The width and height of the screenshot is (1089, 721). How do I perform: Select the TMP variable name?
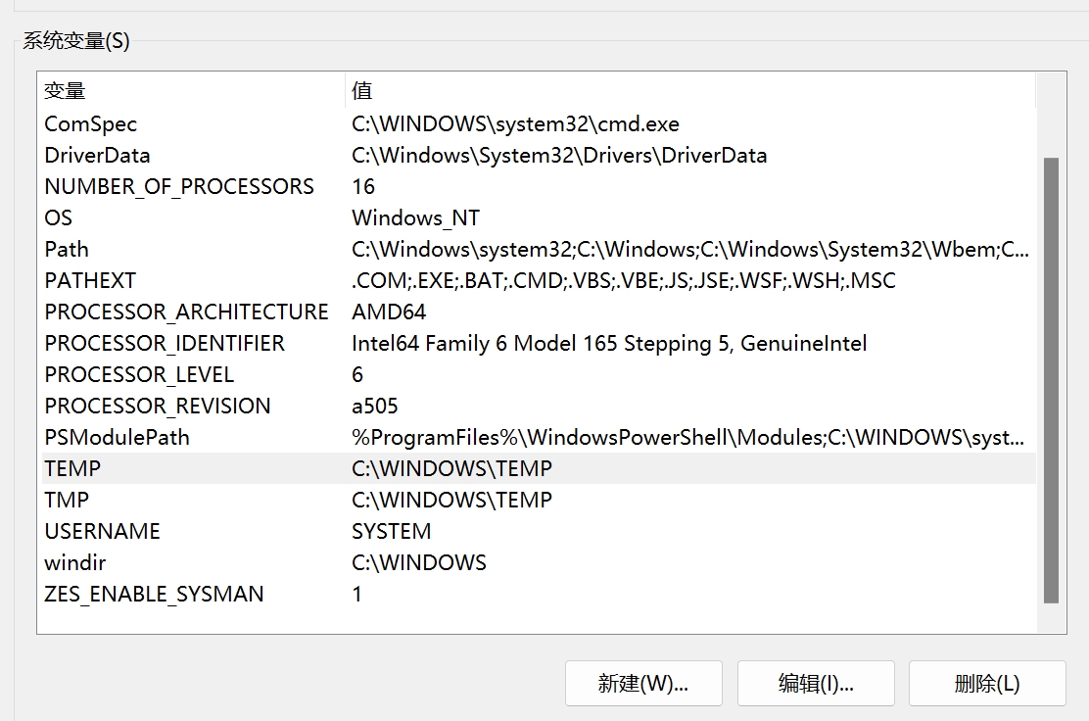67,500
